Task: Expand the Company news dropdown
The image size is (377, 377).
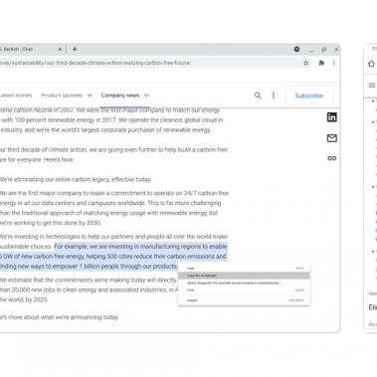Action: tap(124, 95)
